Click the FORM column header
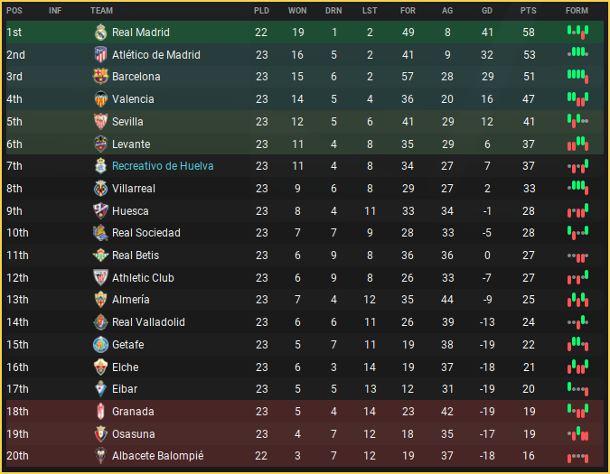 coord(577,10)
